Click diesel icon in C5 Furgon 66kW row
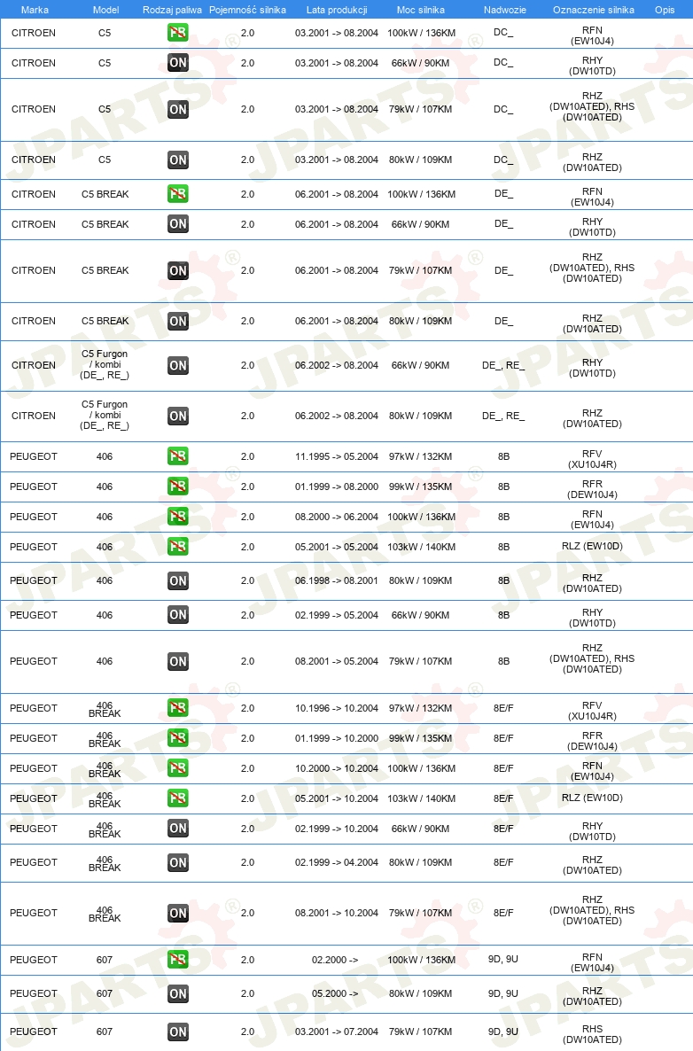The image size is (693, 1051). [x=177, y=365]
